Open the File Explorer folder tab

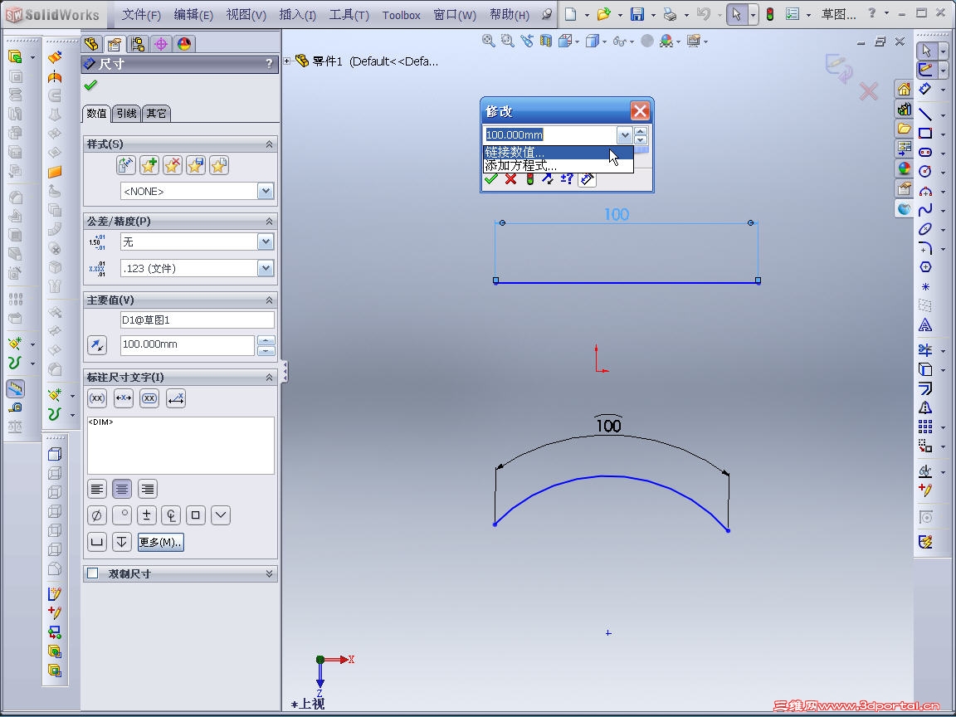tap(904, 129)
